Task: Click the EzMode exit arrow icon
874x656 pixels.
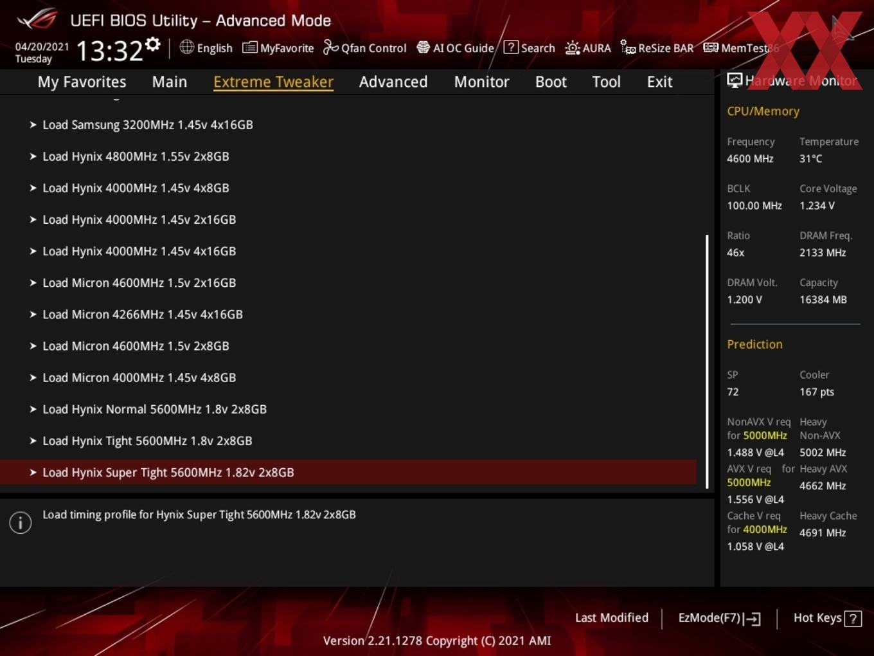Action: [752, 619]
